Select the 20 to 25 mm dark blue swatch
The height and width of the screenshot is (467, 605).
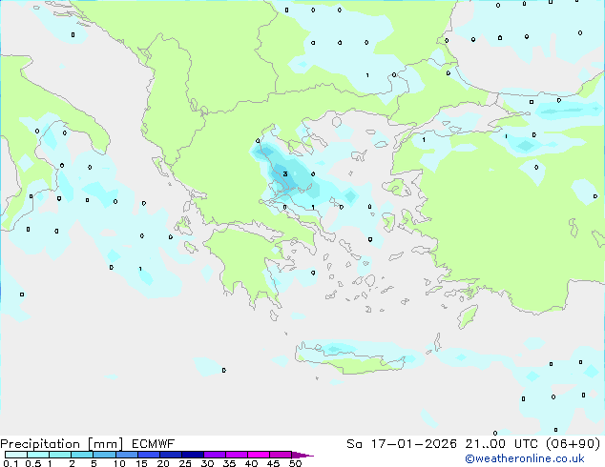(171, 455)
